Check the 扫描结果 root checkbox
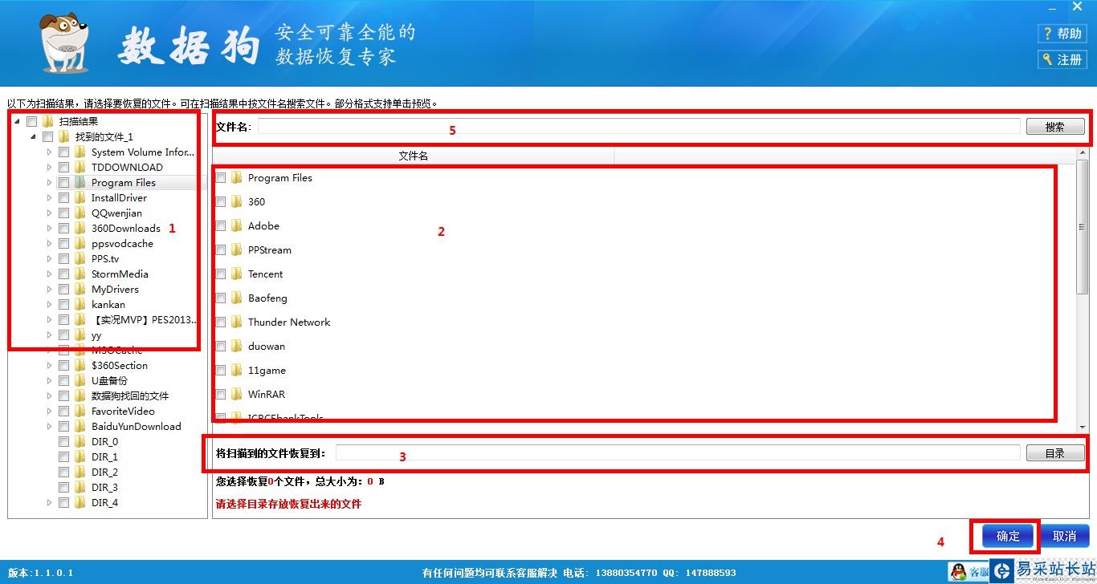The width and height of the screenshot is (1097, 584). point(32,122)
